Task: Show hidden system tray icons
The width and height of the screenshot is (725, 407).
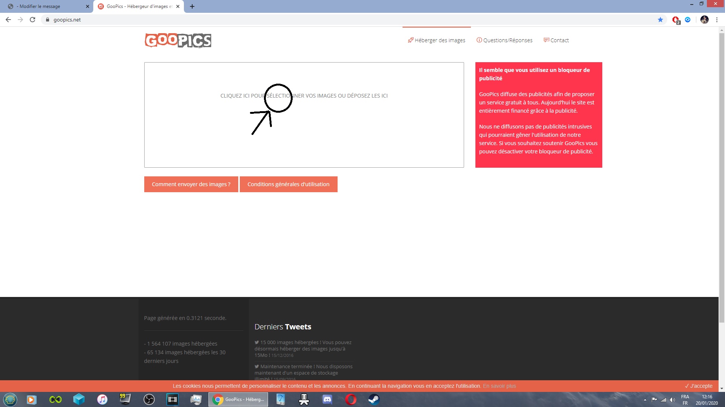Action: click(x=645, y=400)
